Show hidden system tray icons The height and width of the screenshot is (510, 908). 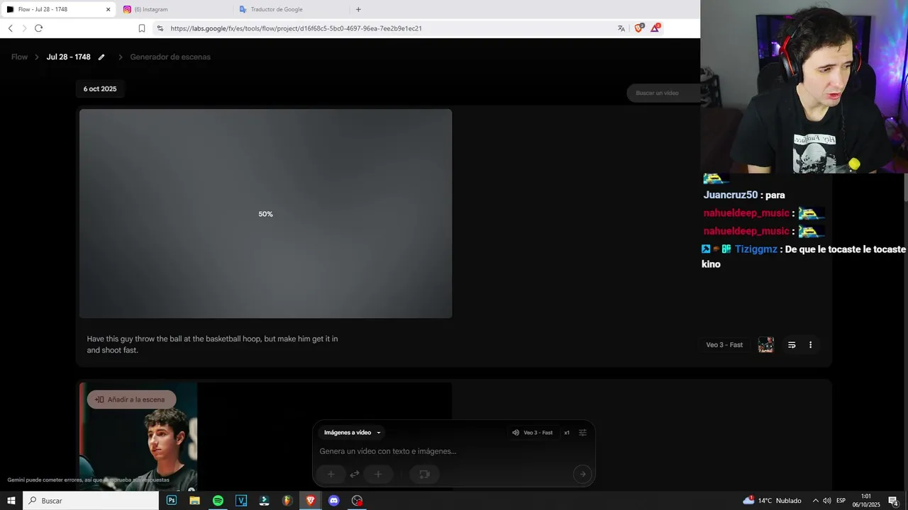click(815, 501)
